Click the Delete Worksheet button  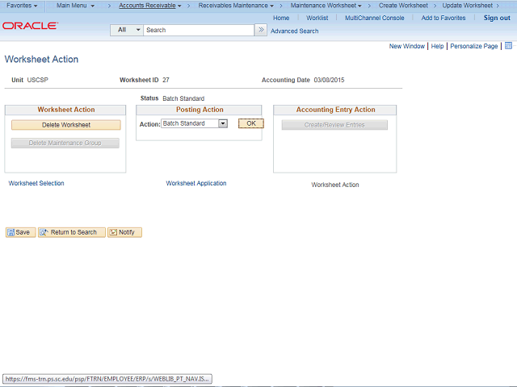coord(66,125)
